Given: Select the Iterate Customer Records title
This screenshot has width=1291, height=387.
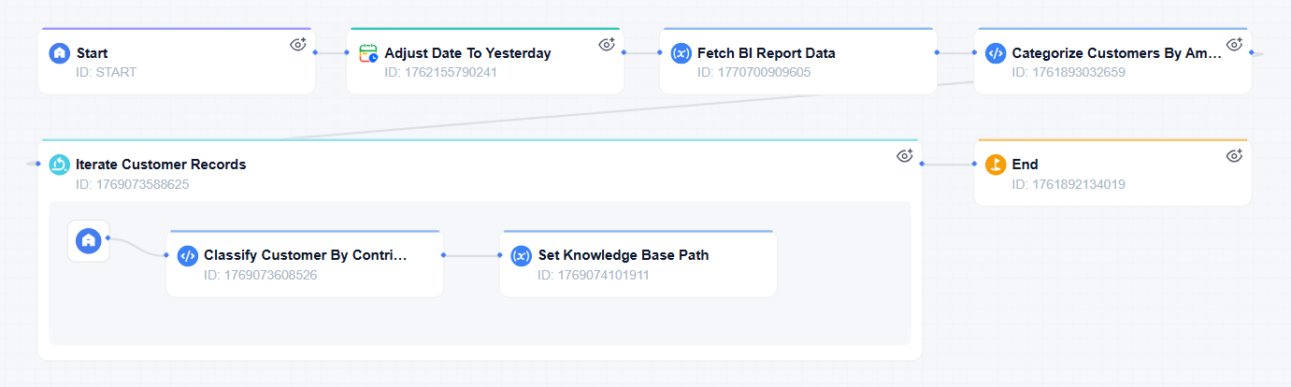Looking at the screenshot, I should tap(161, 165).
